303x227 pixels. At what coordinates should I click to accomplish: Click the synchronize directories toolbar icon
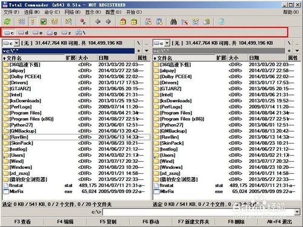pos(195,22)
